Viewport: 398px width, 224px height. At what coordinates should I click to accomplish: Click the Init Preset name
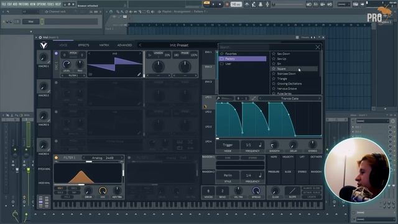(x=179, y=45)
